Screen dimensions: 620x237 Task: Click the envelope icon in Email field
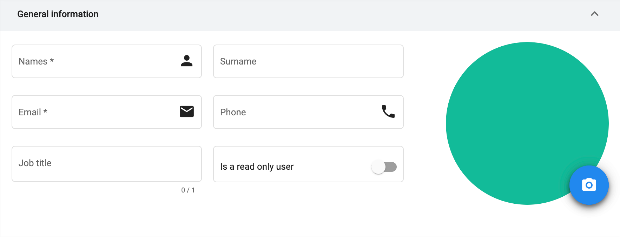click(x=187, y=111)
